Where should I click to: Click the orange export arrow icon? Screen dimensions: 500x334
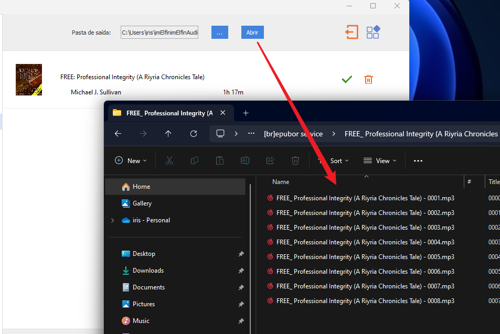pos(352,32)
